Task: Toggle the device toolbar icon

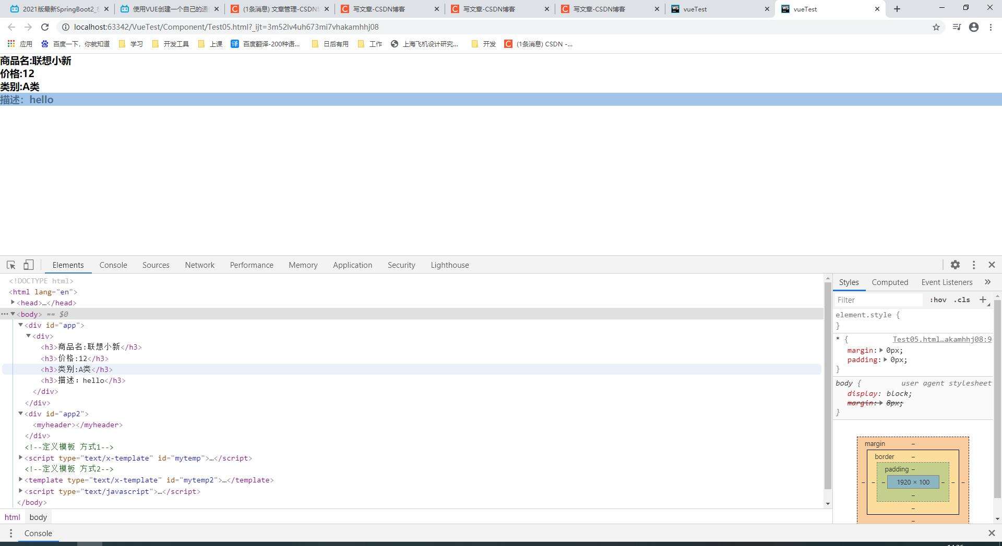Action: coord(28,265)
